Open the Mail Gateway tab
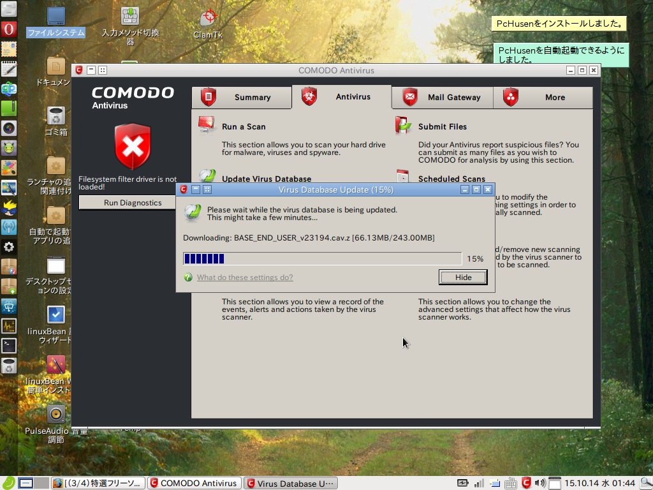653x490 pixels. click(443, 98)
